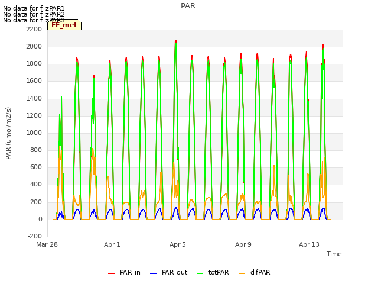Select the totPAR legend label
This screenshot has height=284, width=378.
click(x=219, y=272)
